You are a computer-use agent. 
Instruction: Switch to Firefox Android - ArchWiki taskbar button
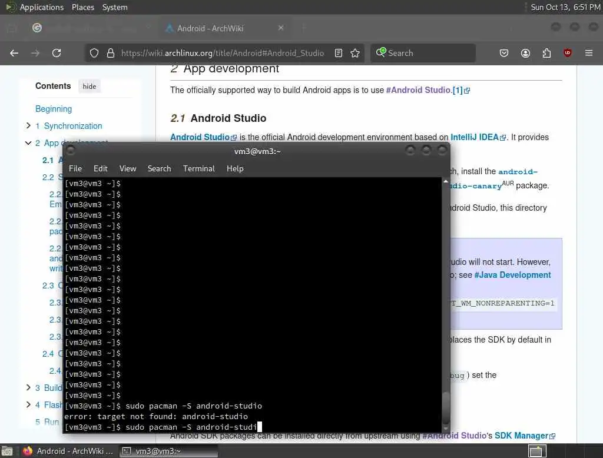click(68, 451)
